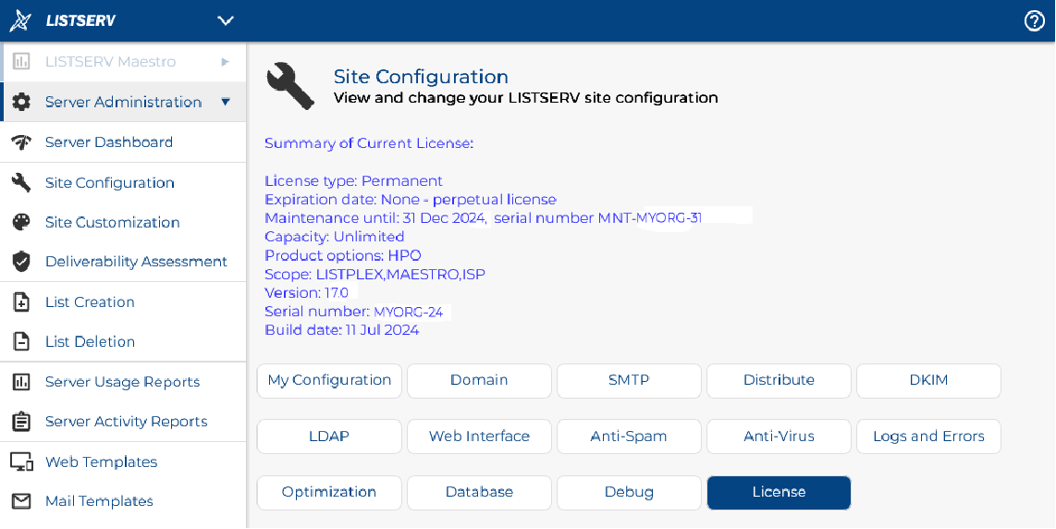Switch to the DKIM tab
This screenshot has width=1056, height=529.
coord(928,381)
